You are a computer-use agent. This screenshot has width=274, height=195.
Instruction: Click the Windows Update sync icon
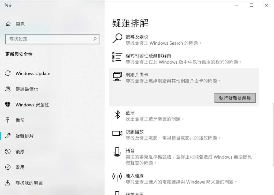coord(8,73)
